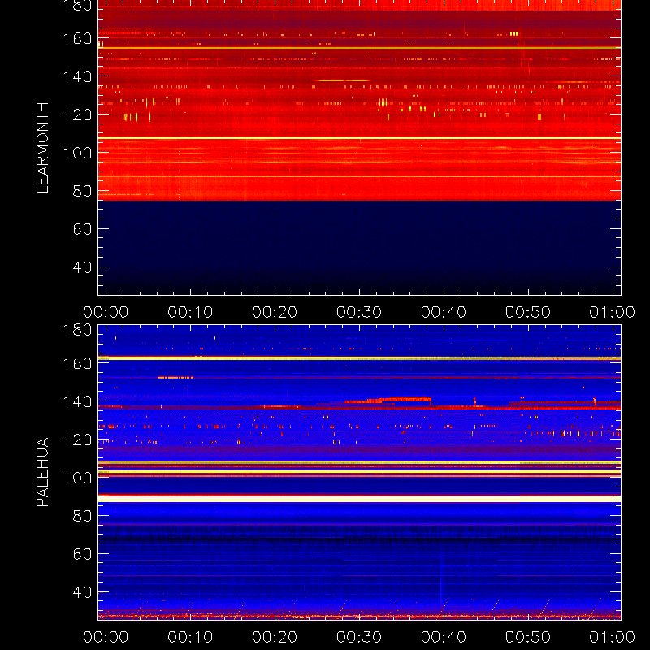The height and width of the screenshot is (650, 650).
Task: Click the 40 frequency label on Learmonth axis
Action: pyautogui.click(x=83, y=267)
